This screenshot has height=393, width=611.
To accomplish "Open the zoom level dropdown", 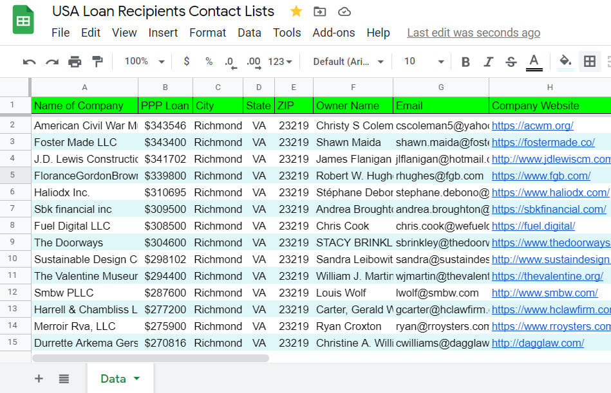I will click(x=143, y=61).
